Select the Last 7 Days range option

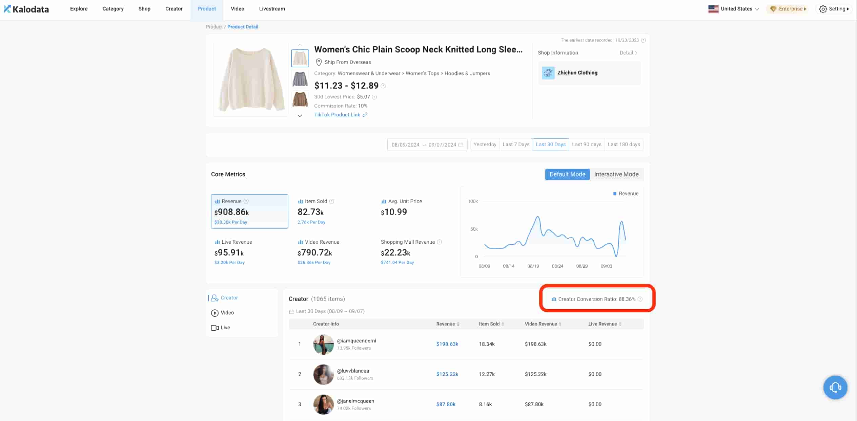(x=516, y=145)
